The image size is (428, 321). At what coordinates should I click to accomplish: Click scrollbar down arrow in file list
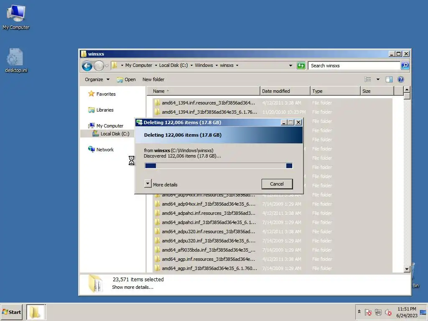(x=407, y=269)
